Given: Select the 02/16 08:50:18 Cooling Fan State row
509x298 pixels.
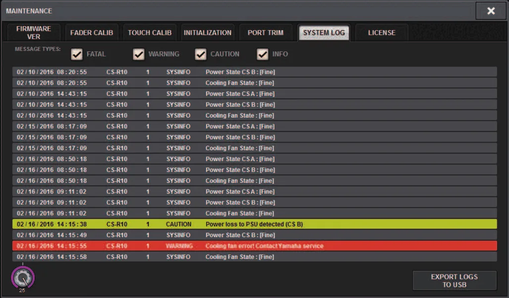Looking at the screenshot, I should point(255,180).
